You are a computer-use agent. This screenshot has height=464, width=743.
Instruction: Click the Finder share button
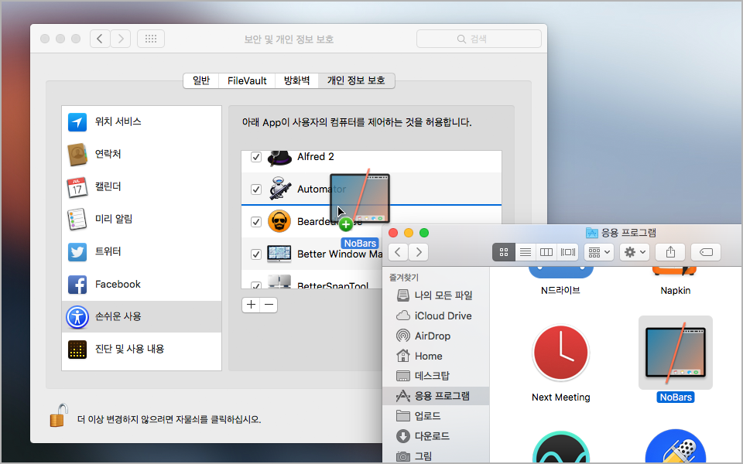click(670, 252)
